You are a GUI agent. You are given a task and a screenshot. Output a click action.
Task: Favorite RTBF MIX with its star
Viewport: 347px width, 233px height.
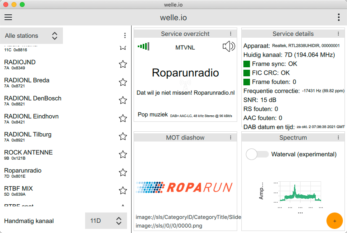click(123, 191)
